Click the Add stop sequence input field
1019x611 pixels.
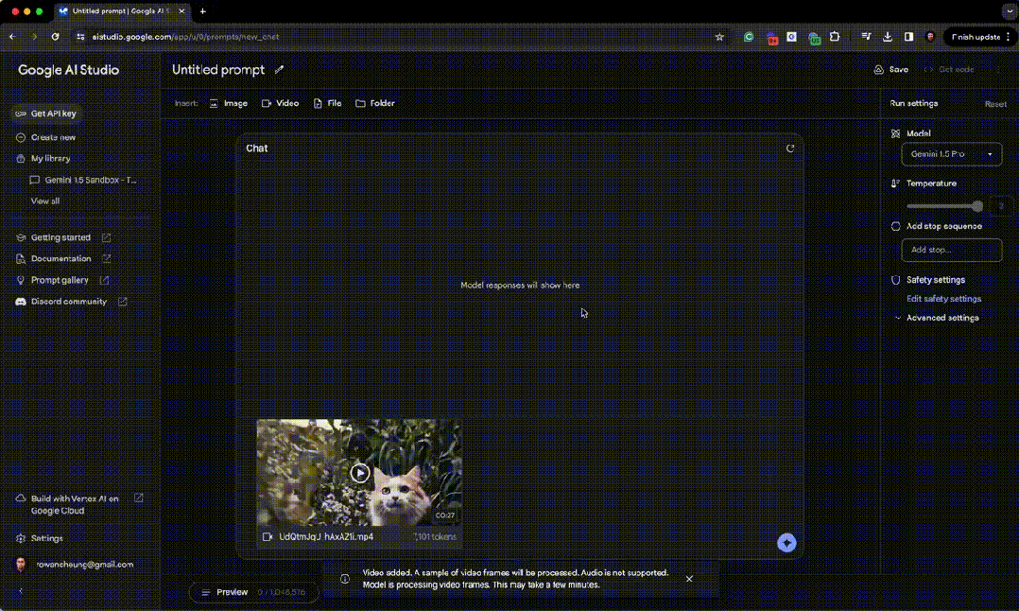coord(951,250)
